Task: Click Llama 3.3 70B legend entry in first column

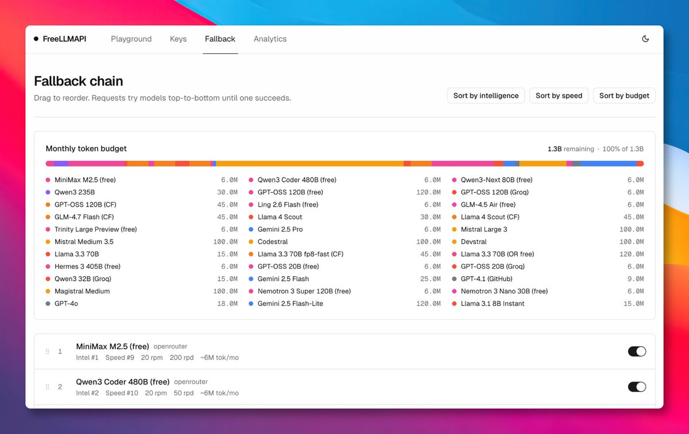Action: pos(77,254)
